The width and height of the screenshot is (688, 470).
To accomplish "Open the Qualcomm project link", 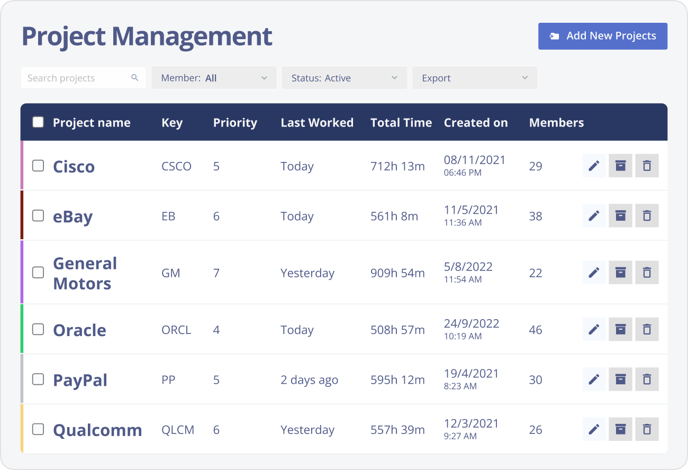I will point(97,429).
